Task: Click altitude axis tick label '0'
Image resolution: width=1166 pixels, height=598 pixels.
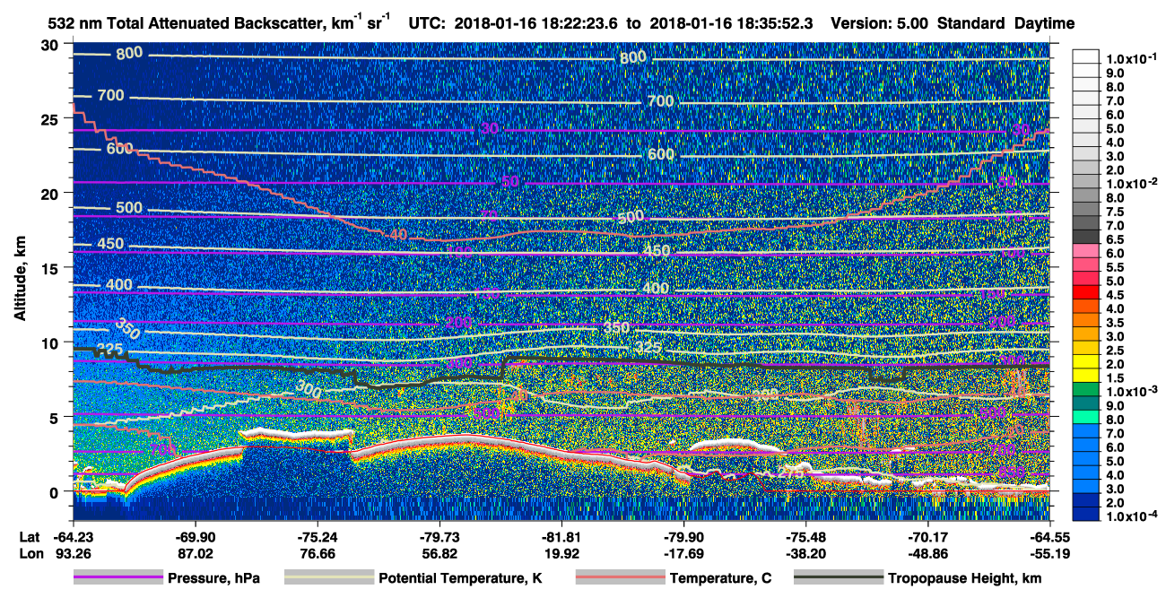Action: [x=55, y=491]
